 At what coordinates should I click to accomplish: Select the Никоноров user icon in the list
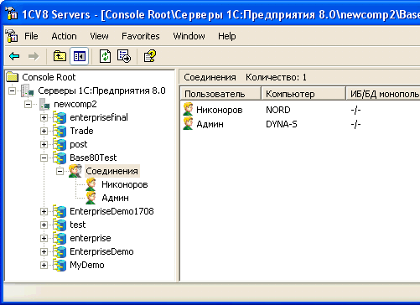tap(188, 109)
